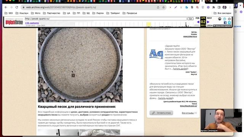This screenshot has width=244, height=137.
Task: Share capture on Facebook icon
Action: tap(225, 23)
